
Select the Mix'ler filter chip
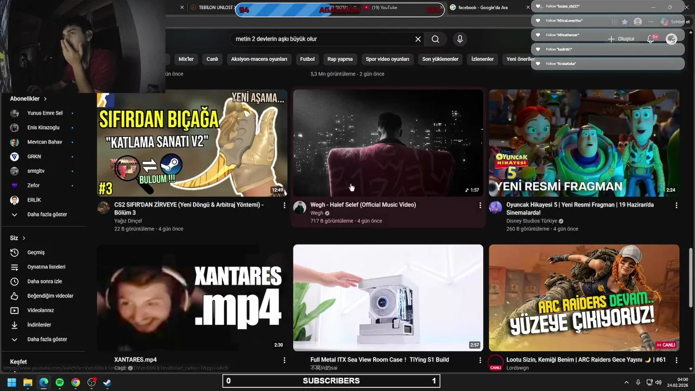click(x=186, y=59)
